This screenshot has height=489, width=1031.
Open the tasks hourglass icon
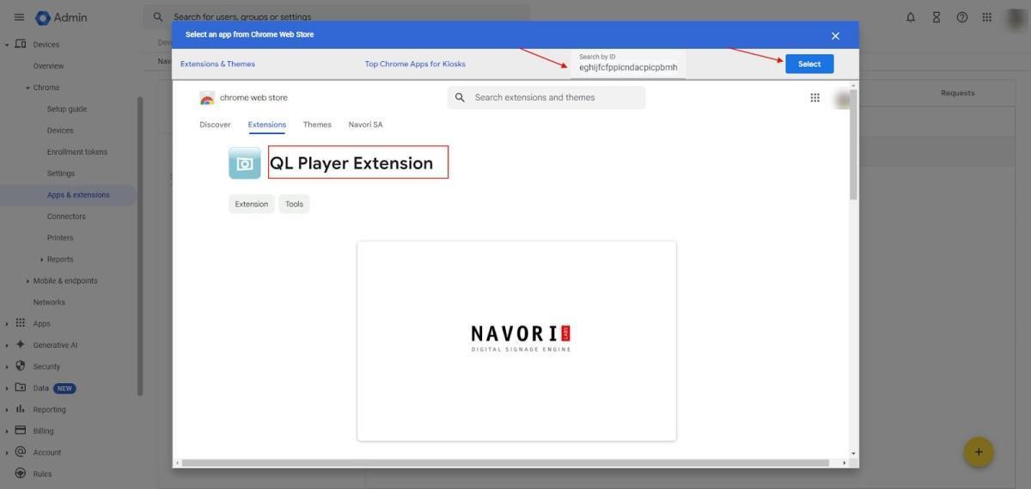click(936, 17)
